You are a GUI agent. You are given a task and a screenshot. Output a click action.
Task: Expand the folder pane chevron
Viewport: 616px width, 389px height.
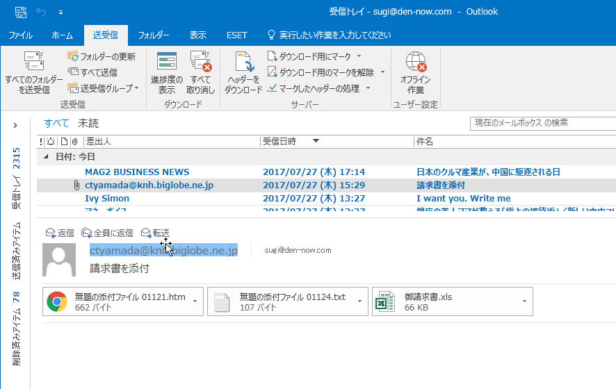pos(15,126)
